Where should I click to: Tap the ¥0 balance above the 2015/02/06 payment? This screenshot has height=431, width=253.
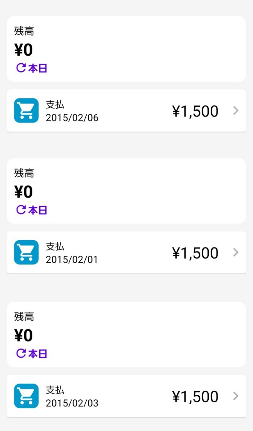pos(24,50)
